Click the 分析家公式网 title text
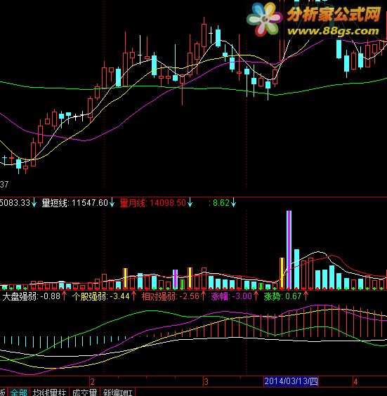The image size is (387, 396). [334, 15]
